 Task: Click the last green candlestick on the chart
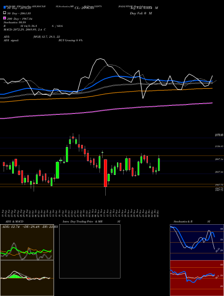[159, 165]
